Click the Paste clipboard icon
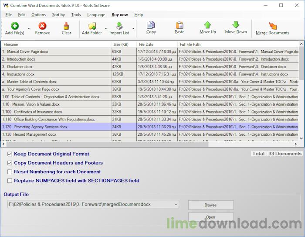The width and height of the screenshot is (305, 237). [180, 25]
